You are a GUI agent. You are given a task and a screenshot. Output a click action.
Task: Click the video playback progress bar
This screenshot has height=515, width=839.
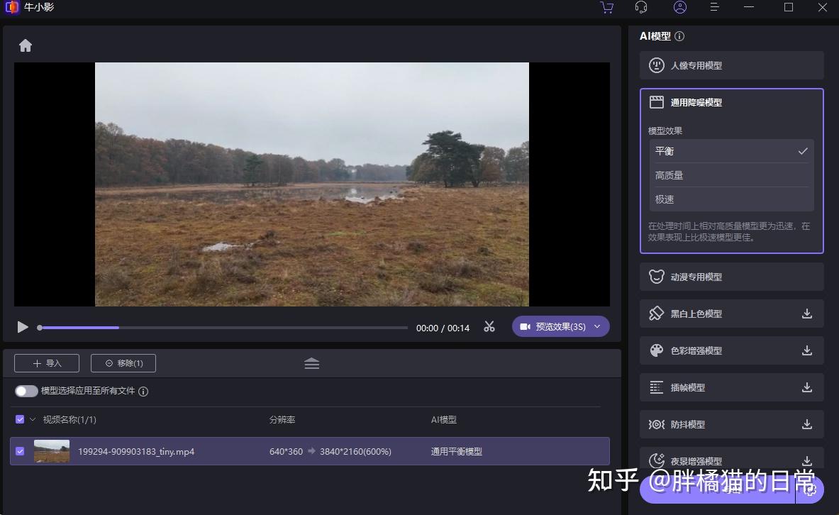[x=223, y=328]
